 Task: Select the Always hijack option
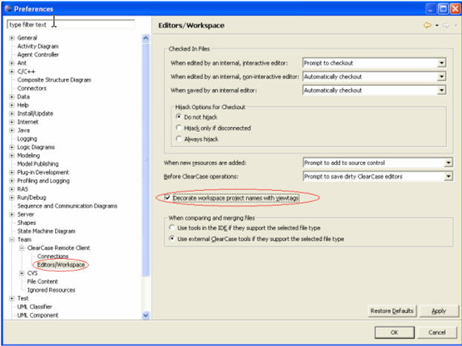(178, 138)
